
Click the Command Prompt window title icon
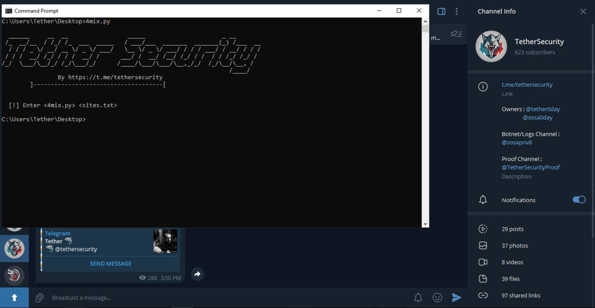pos(8,11)
